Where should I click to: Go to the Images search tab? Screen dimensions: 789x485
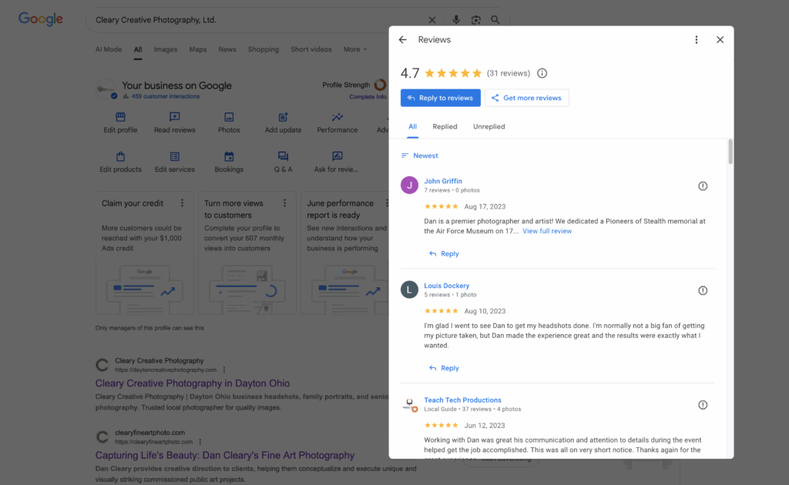pos(165,49)
